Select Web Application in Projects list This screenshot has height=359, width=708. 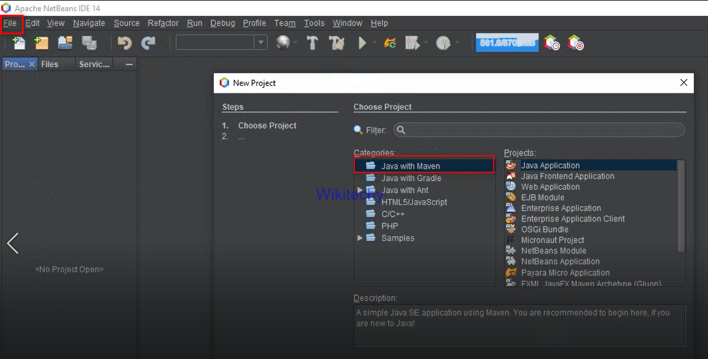pos(550,187)
